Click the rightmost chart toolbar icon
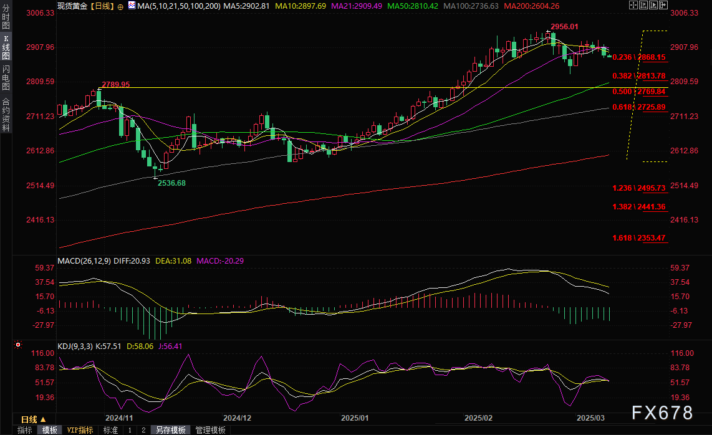The width and height of the screenshot is (712, 435). coord(665,6)
